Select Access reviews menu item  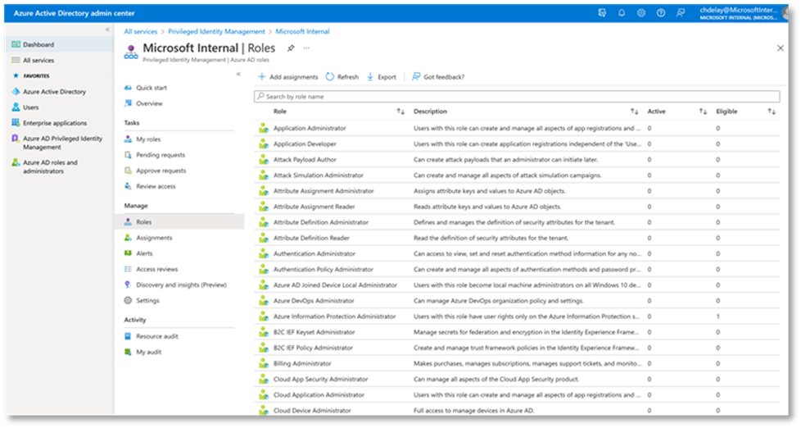[x=156, y=269]
